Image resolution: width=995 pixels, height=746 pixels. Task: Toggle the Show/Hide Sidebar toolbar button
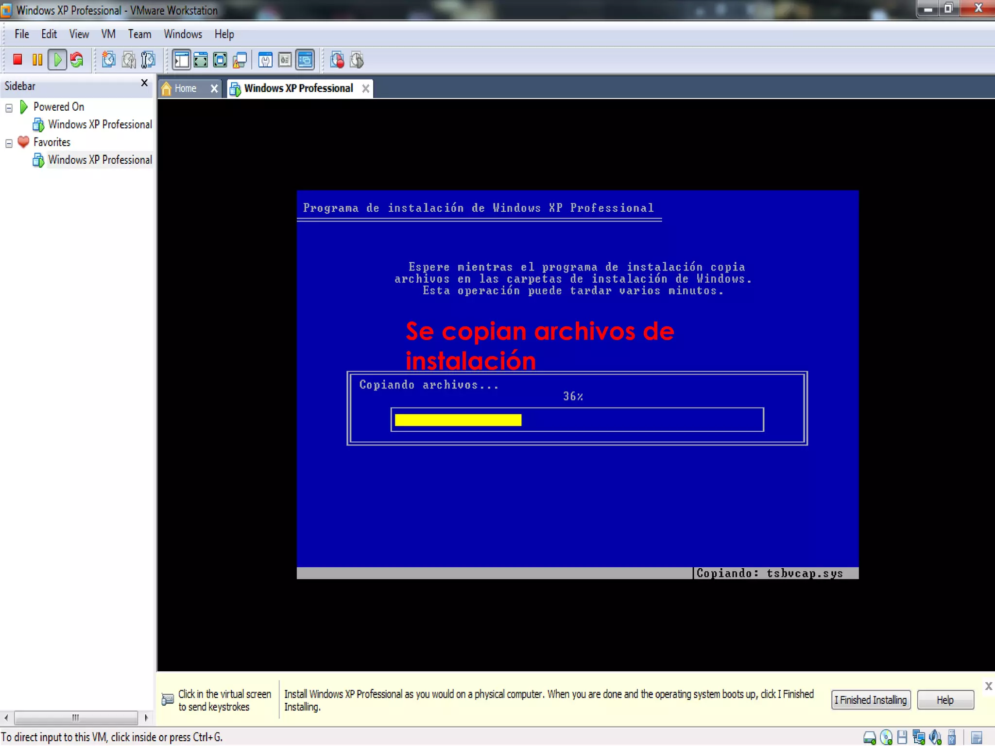(x=181, y=60)
